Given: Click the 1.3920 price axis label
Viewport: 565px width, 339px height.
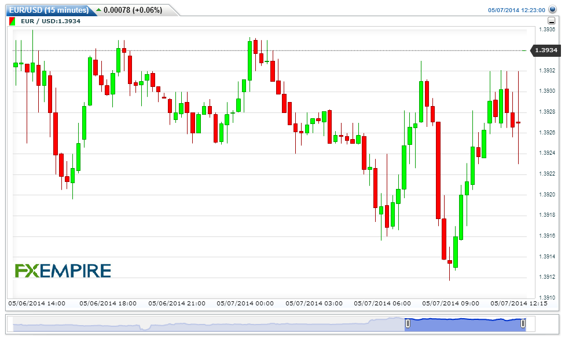Looking at the screenshot, I should 547,194.
